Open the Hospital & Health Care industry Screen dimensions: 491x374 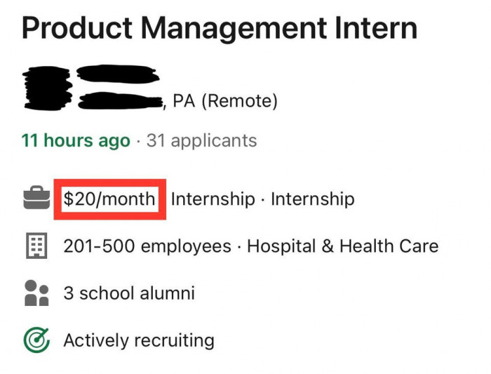[x=342, y=246]
